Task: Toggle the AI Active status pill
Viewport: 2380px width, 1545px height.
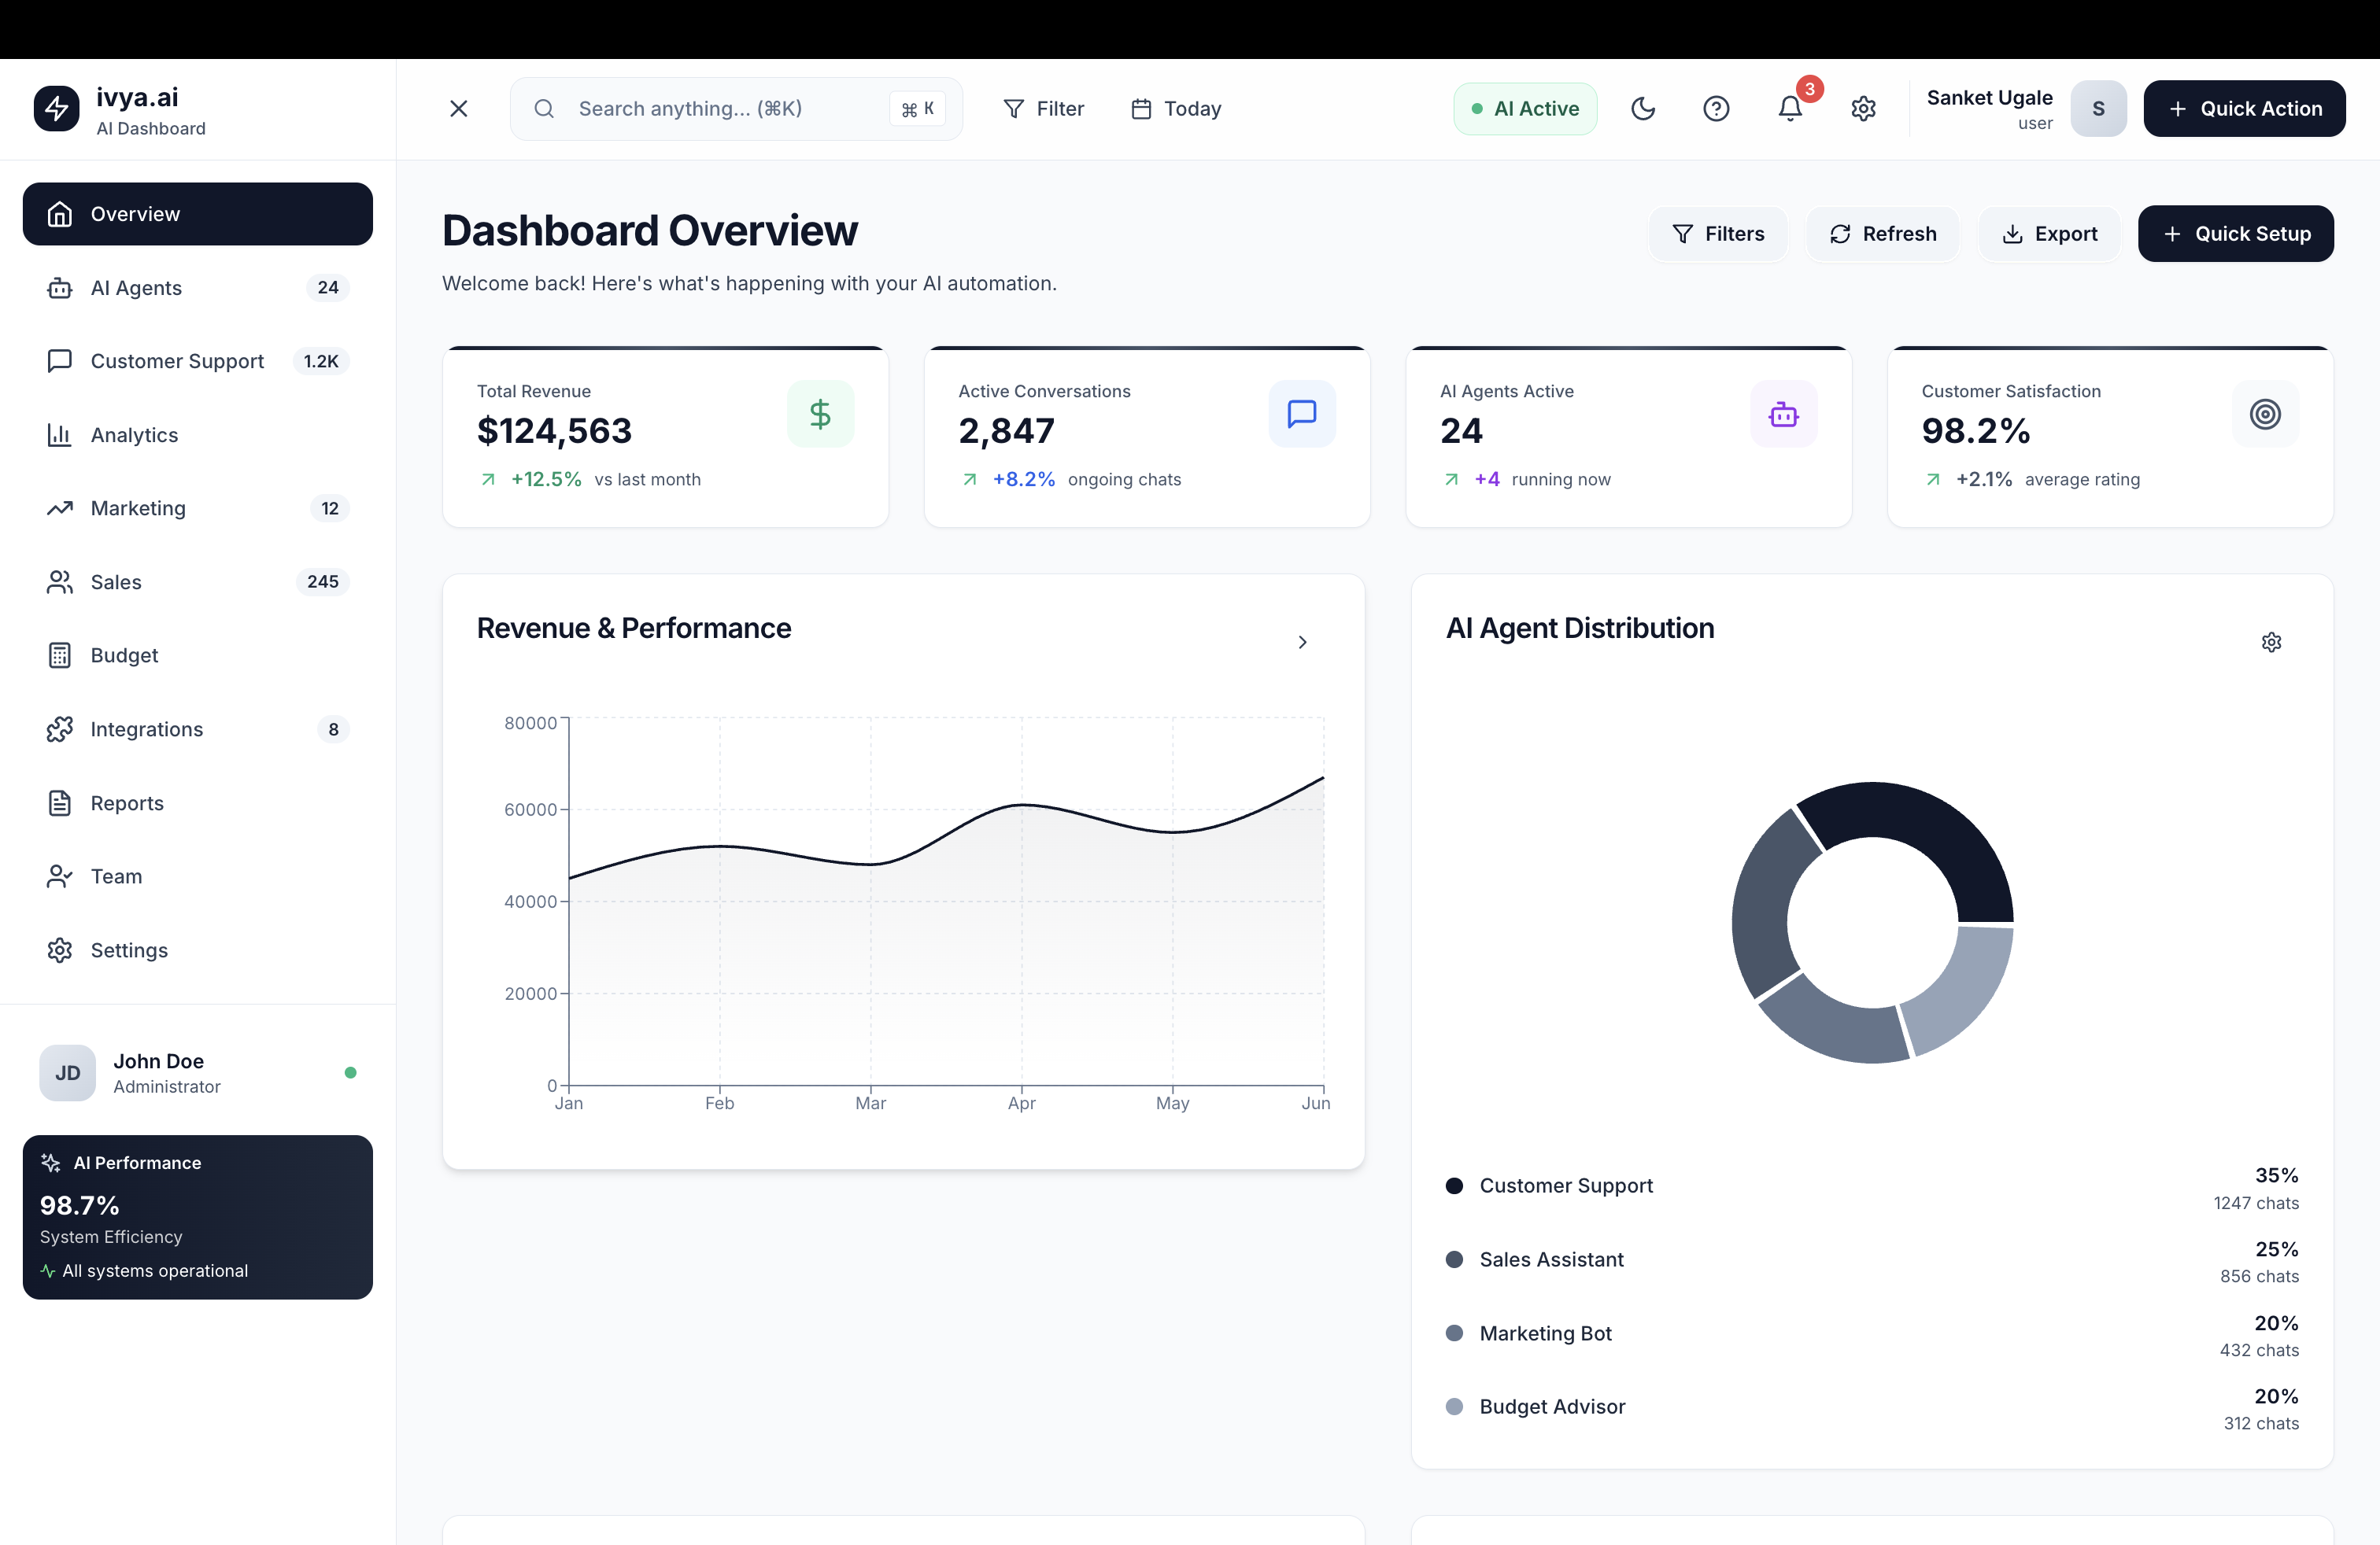Action: pyautogui.click(x=1524, y=108)
